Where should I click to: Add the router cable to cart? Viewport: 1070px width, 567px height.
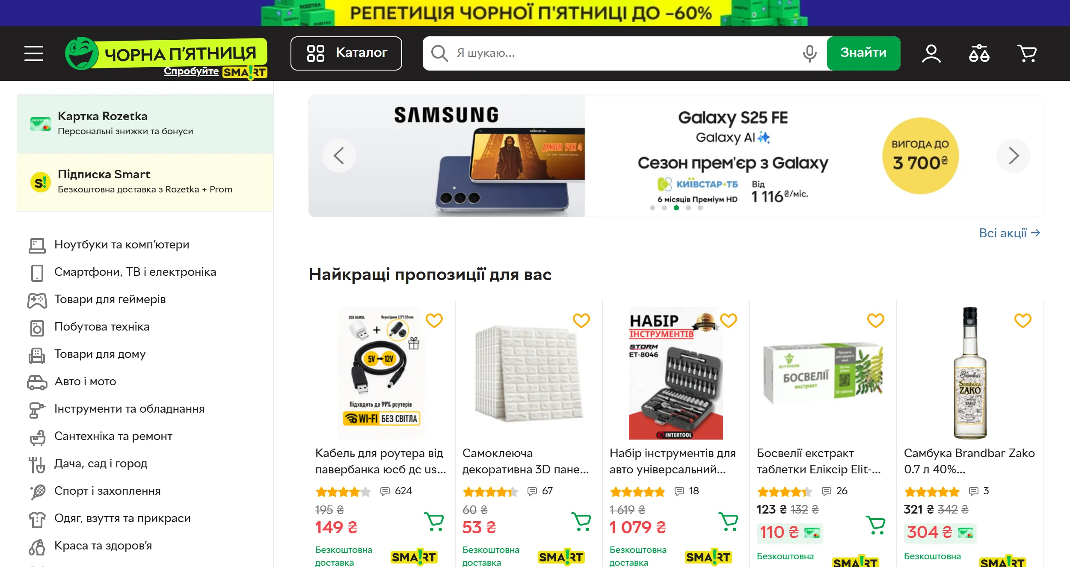click(x=434, y=521)
